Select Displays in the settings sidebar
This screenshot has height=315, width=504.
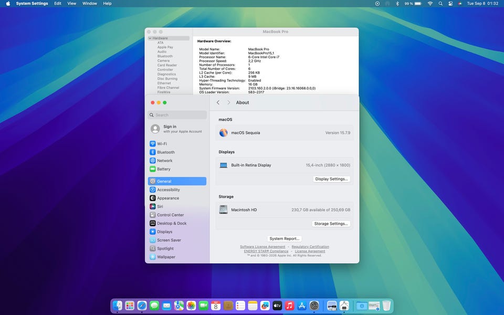click(x=177, y=232)
